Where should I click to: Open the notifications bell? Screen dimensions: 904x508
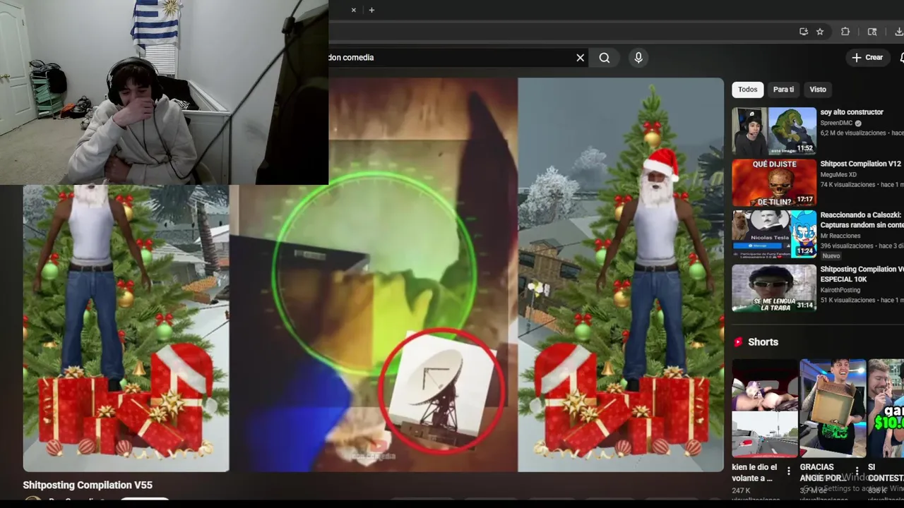tap(901, 58)
